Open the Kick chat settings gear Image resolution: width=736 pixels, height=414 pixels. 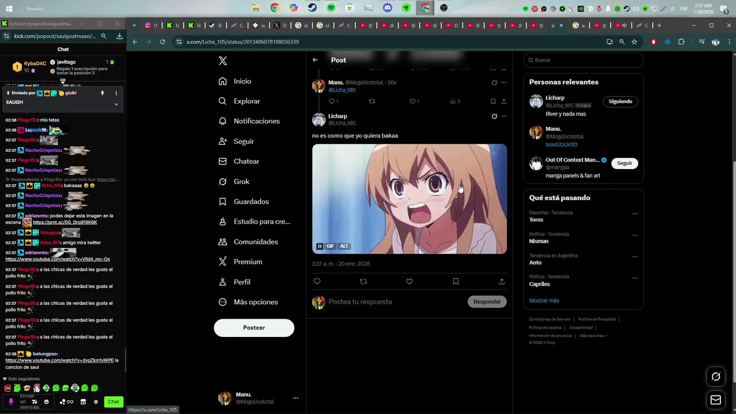point(96,402)
